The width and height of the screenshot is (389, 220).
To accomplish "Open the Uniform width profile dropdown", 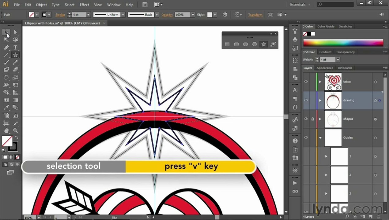I will tap(123, 15).
